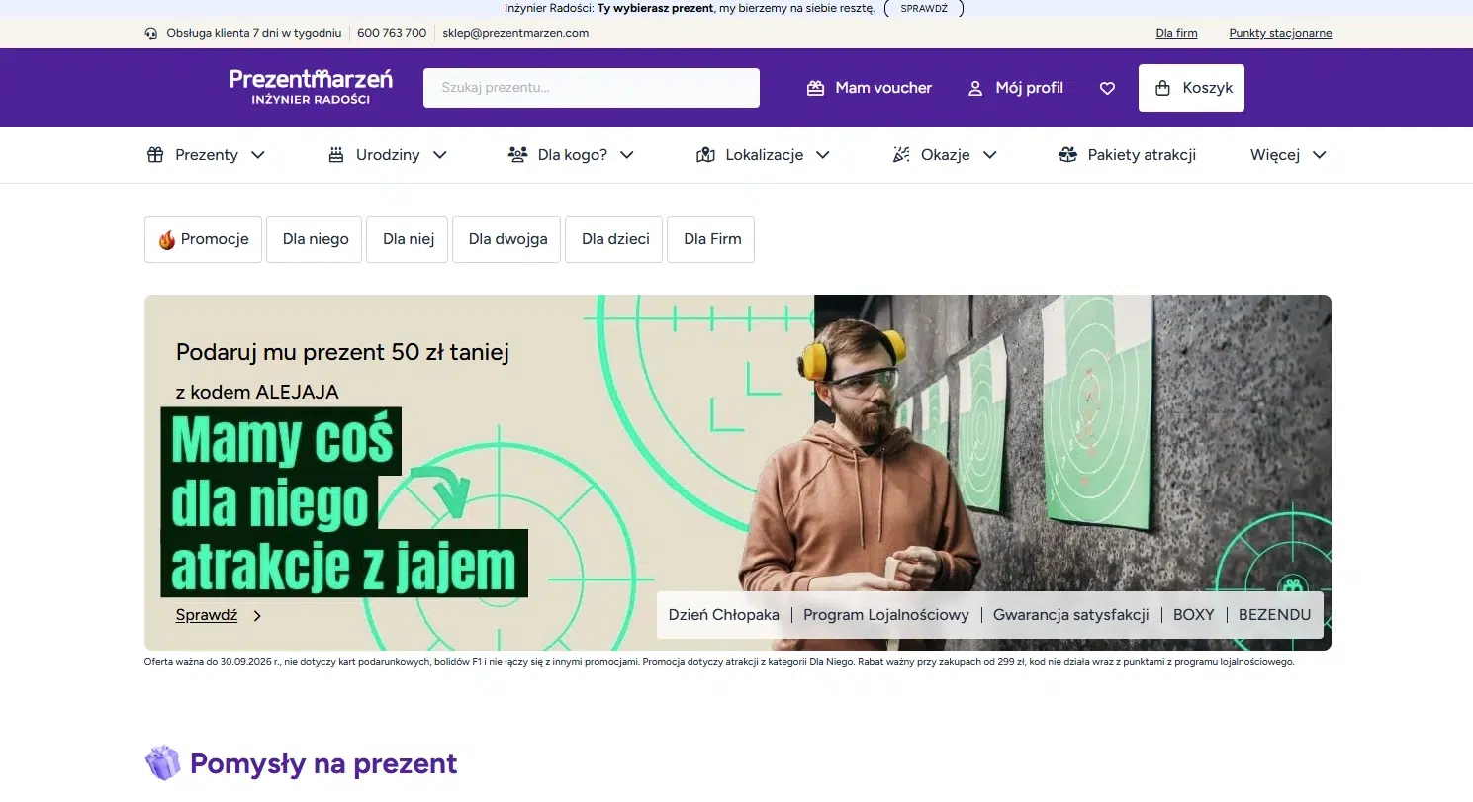Click the user profile icon

tap(975, 88)
